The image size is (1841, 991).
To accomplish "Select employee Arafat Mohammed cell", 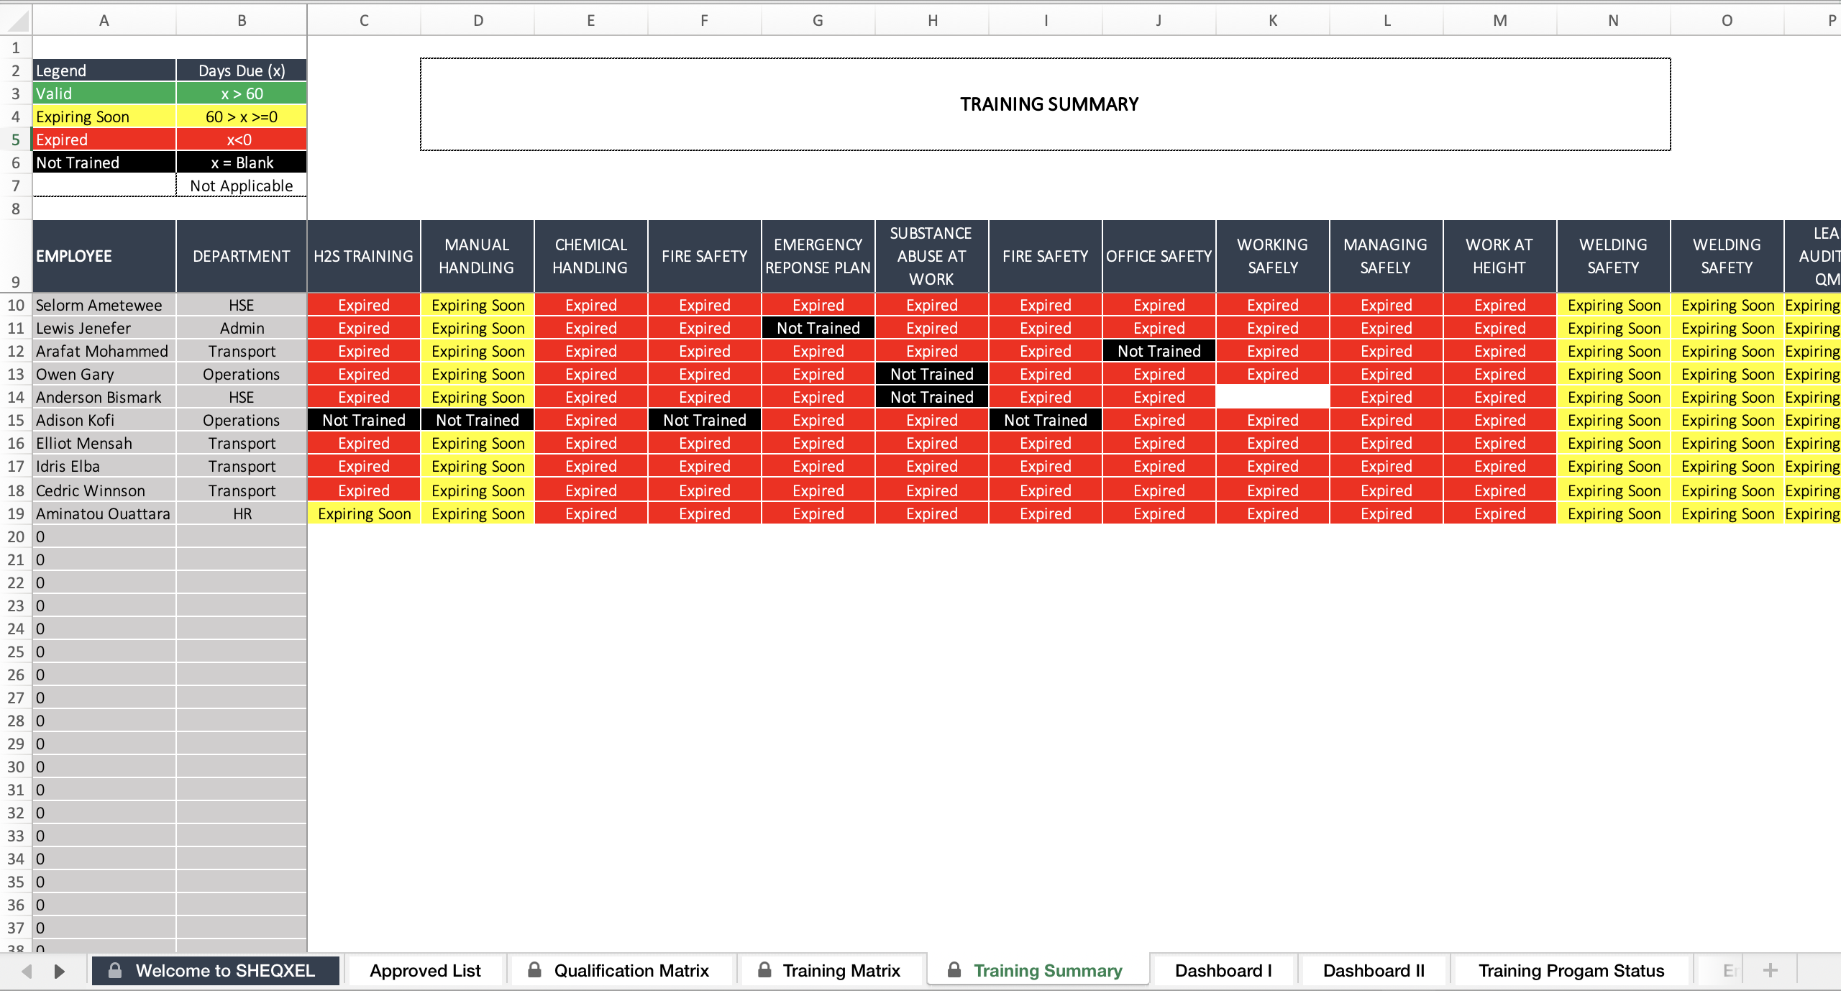I will 104,351.
